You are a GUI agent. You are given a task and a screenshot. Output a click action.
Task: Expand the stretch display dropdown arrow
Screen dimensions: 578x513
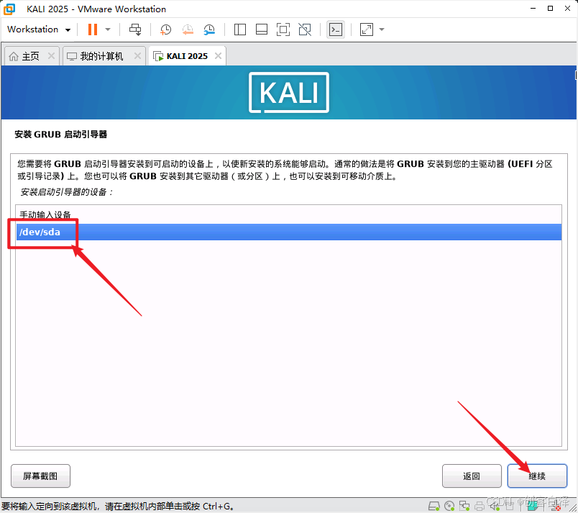382,29
